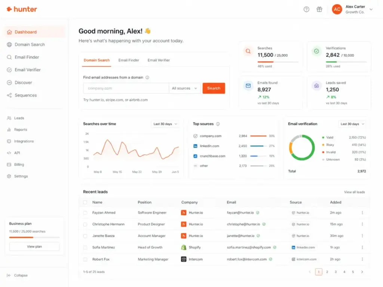Image resolution: width=383 pixels, height=287 pixels.
Task: Collapse the sidebar
Action: 17,275
